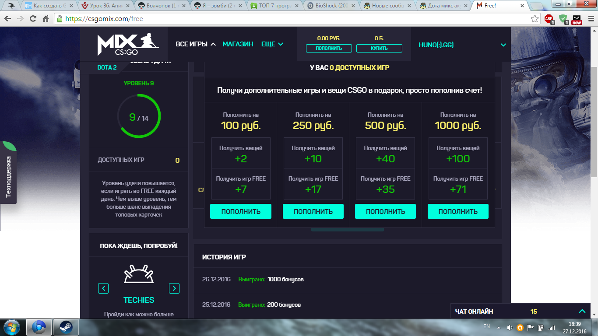Click ПОПОЛНИТЬ under the 0.00 РУБ. balance
This screenshot has height=336, width=598.
click(329, 48)
